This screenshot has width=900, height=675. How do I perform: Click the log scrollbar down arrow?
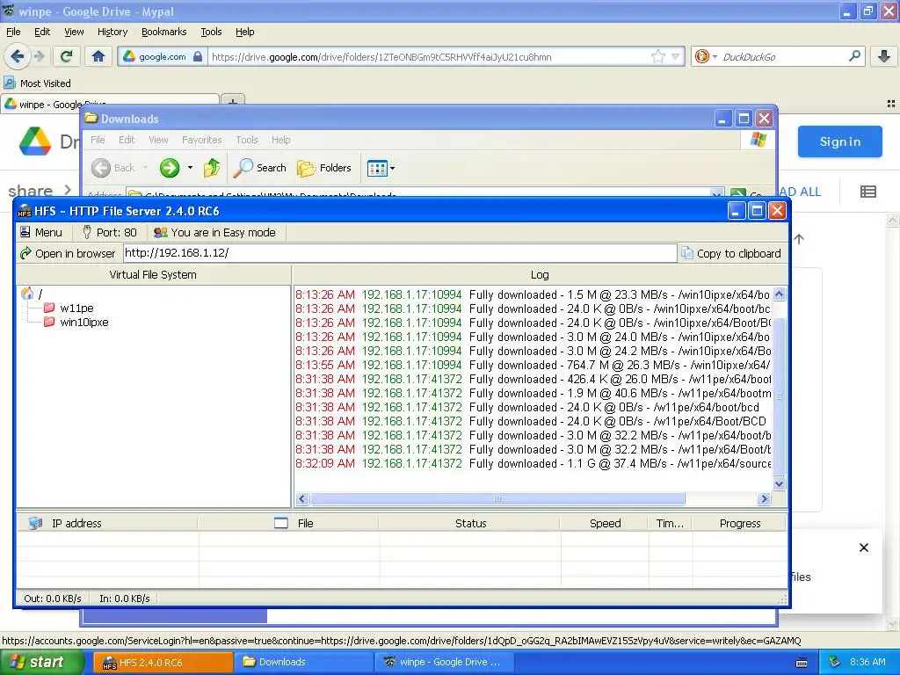click(x=779, y=484)
